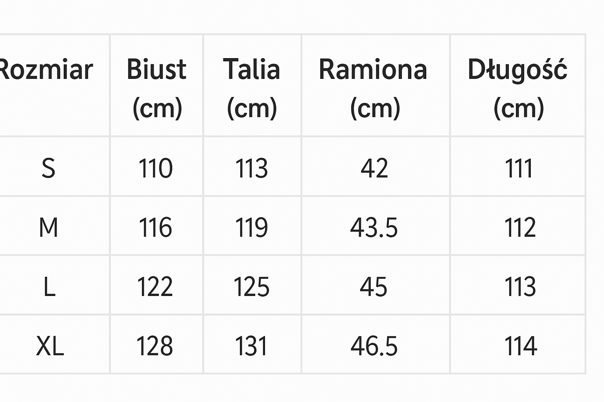The height and width of the screenshot is (402, 604).
Task: Click the Długość (cm) column header
Action: [518, 87]
